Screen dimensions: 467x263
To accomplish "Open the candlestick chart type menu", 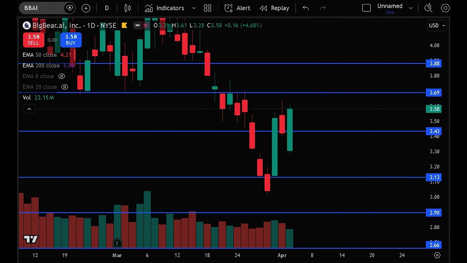I will point(127,8).
